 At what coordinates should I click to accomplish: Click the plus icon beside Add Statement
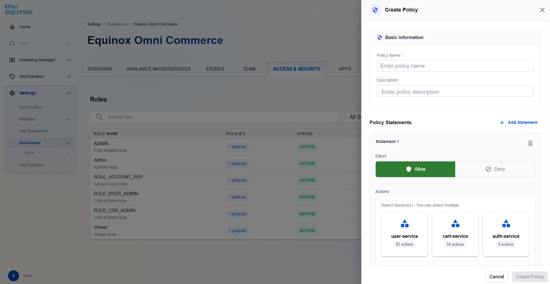(502, 123)
